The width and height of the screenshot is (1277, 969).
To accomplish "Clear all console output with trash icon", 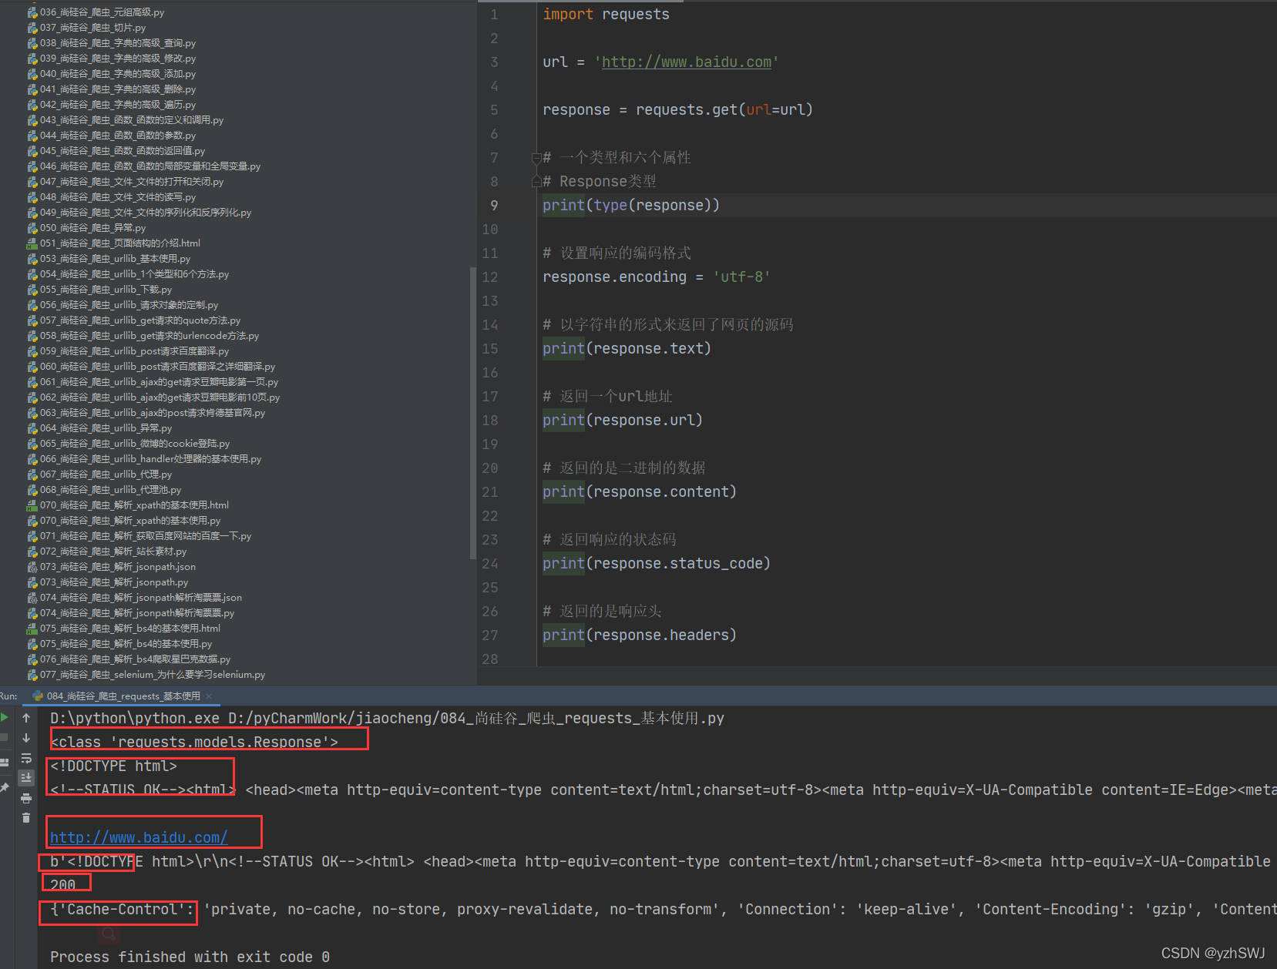I will pos(26,818).
